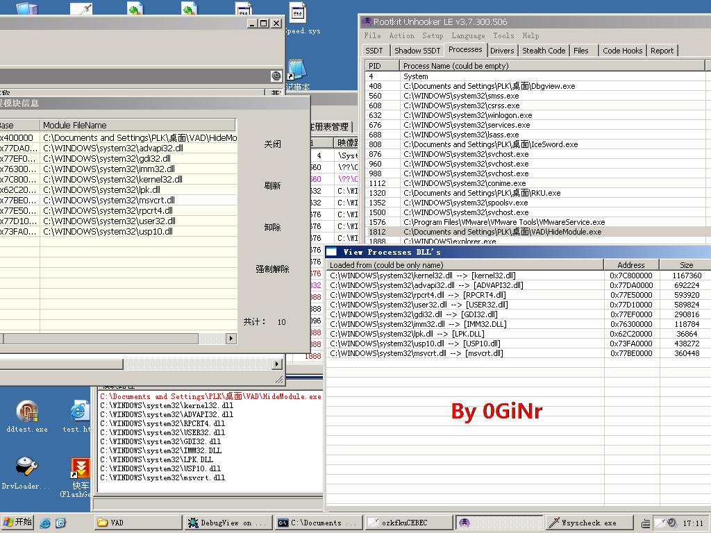Sort the DLL list by Address column
Image resolution: width=711 pixels, height=533 pixels.
point(631,265)
